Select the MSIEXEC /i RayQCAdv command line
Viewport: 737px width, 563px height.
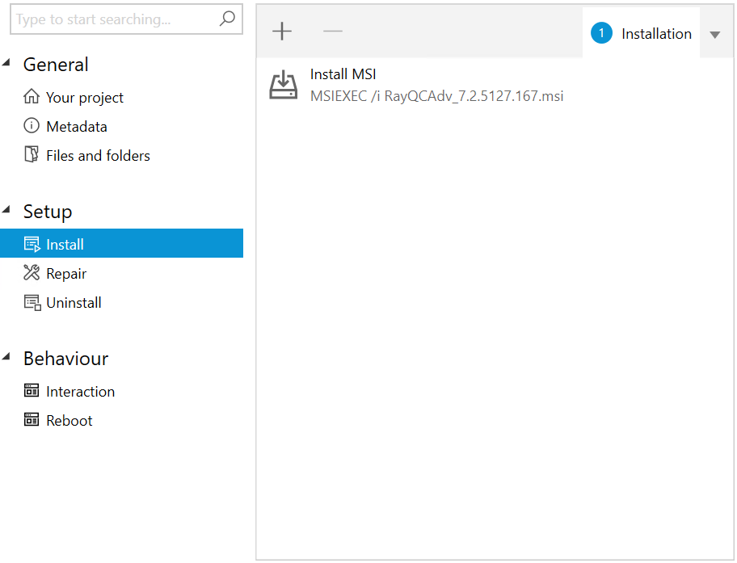(x=436, y=96)
